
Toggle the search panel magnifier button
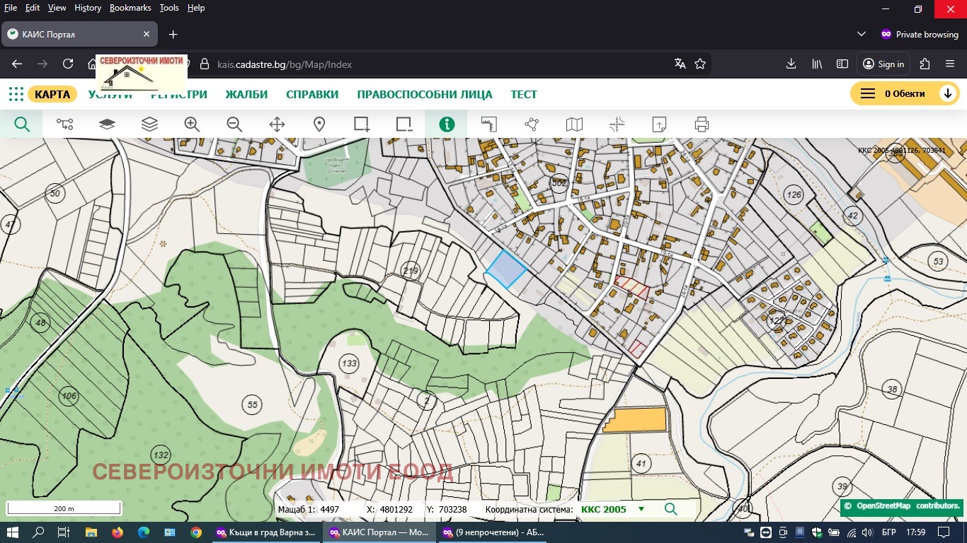point(22,124)
